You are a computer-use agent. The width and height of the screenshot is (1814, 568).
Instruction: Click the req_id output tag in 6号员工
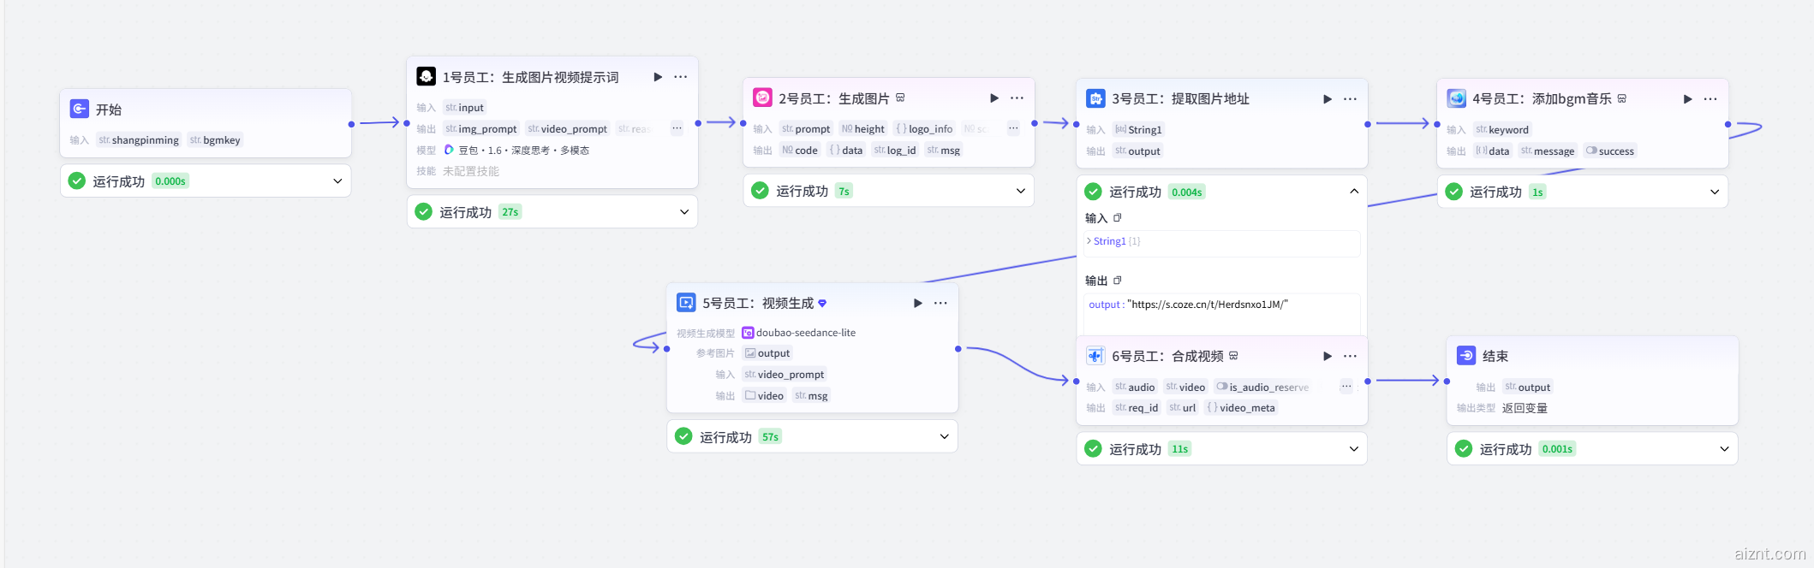(x=1137, y=408)
